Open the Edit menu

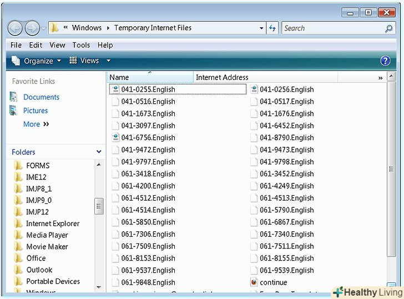pyautogui.click(x=36, y=45)
